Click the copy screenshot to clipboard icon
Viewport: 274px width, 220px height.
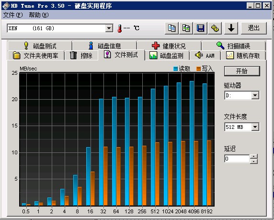186,28
